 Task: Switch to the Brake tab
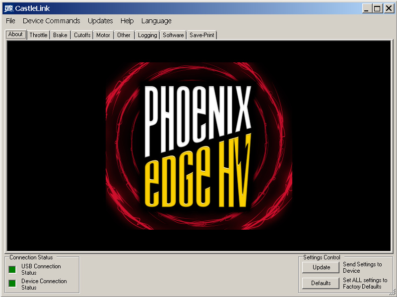[x=60, y=35]
